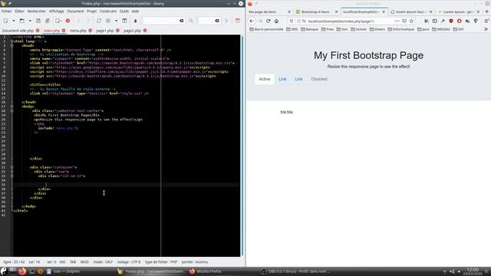Jump to line with the arrow icon
The width and height of the screenshot is (491, 276).
(x=226, y=21)
